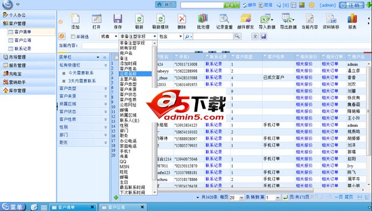Open the page number dropdown showing 1
The image size is (372, 211).
point(273,197)
